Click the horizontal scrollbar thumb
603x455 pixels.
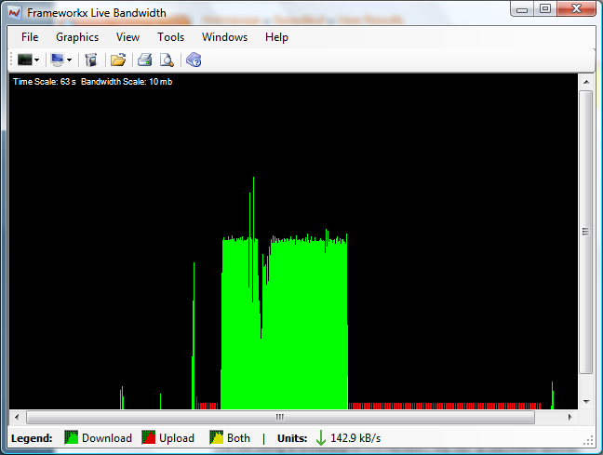pyautogui.click(x=279, y=417)
